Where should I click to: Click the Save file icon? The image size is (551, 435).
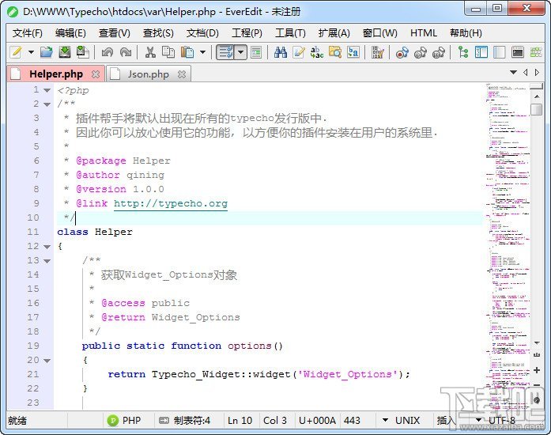click(x=65, y=52)
